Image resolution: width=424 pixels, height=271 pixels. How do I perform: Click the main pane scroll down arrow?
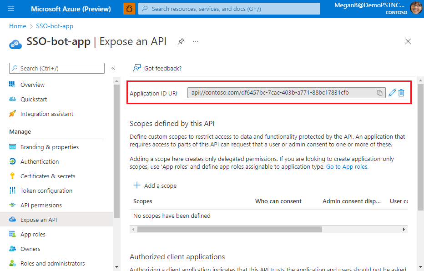coord(420,267)
